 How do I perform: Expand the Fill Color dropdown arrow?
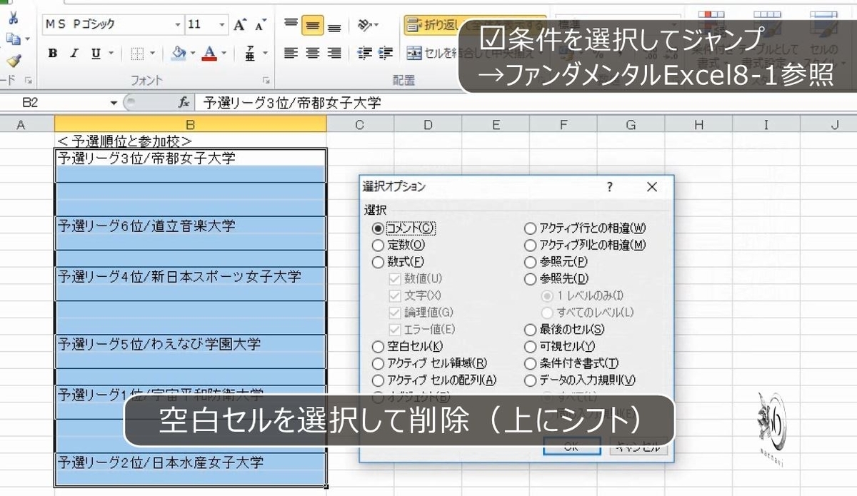(193, 53)
